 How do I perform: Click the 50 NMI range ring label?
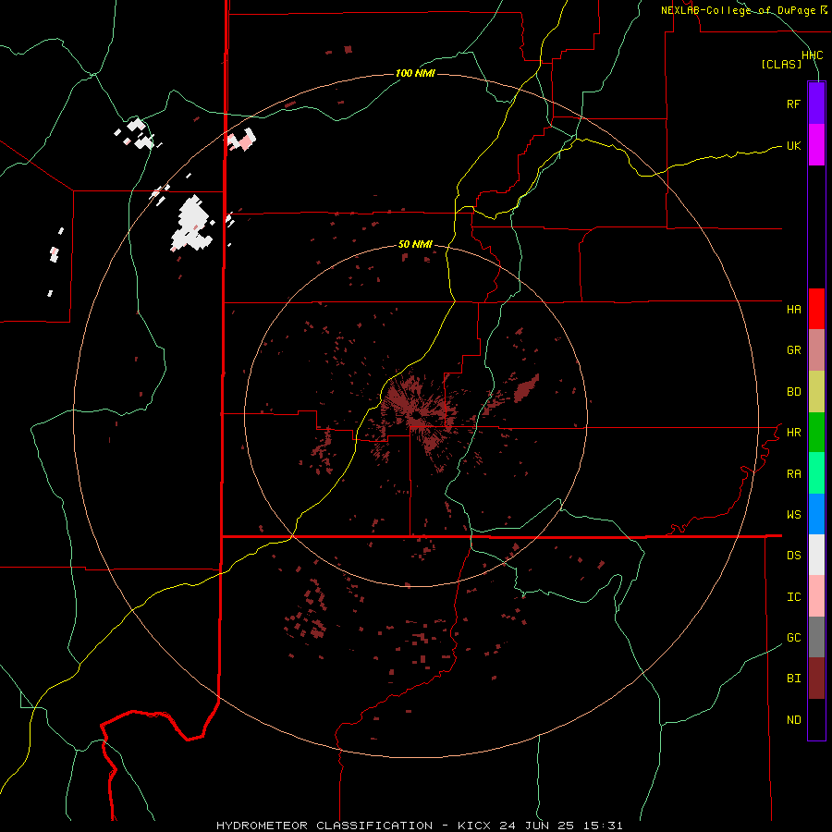(415, 244)
